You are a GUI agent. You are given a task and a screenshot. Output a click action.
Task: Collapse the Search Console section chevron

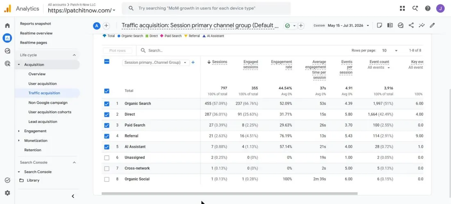coord(74,162)
